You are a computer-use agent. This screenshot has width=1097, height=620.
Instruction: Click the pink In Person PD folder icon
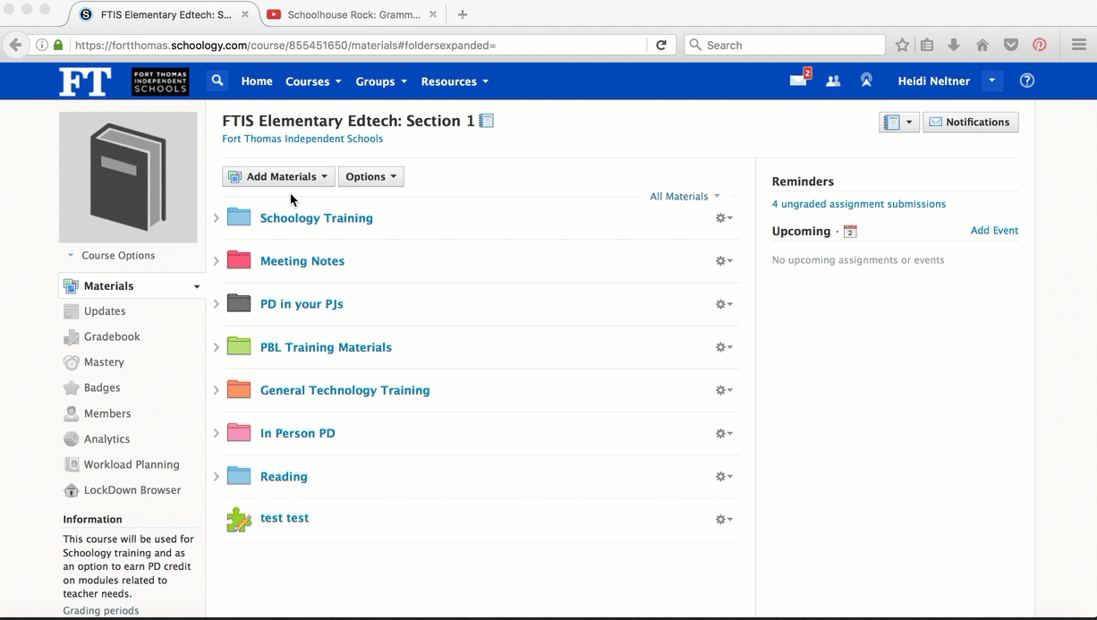239,432
